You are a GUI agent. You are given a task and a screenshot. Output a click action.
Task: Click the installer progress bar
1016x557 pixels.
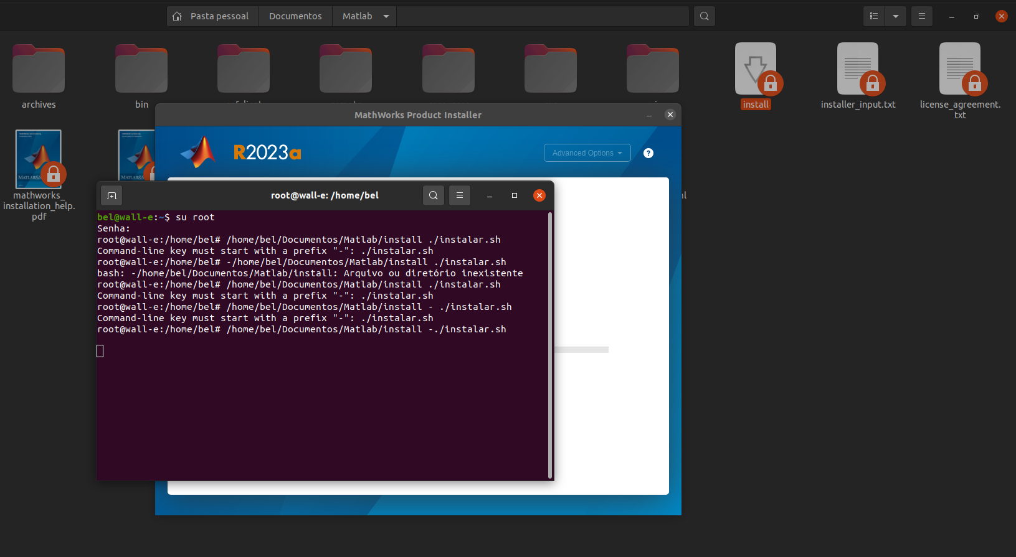tap(581, 350)
